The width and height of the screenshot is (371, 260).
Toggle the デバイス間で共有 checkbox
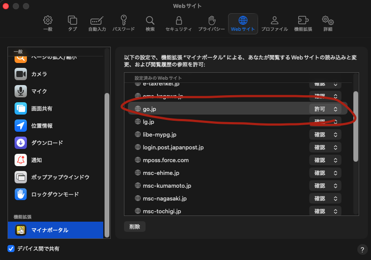click(x=11, y=249)
